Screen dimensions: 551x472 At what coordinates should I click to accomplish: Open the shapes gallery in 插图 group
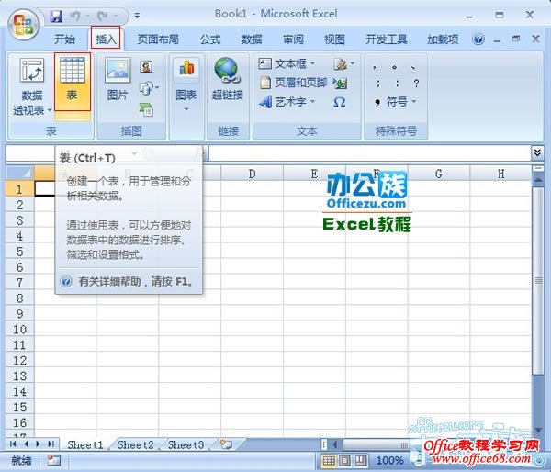pyautogui.click(x=149, y=88)
